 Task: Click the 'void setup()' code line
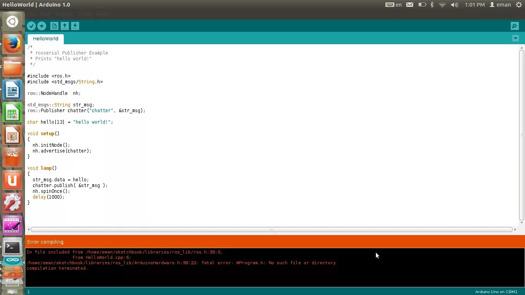pyautogui.click(x=43, y=134)
